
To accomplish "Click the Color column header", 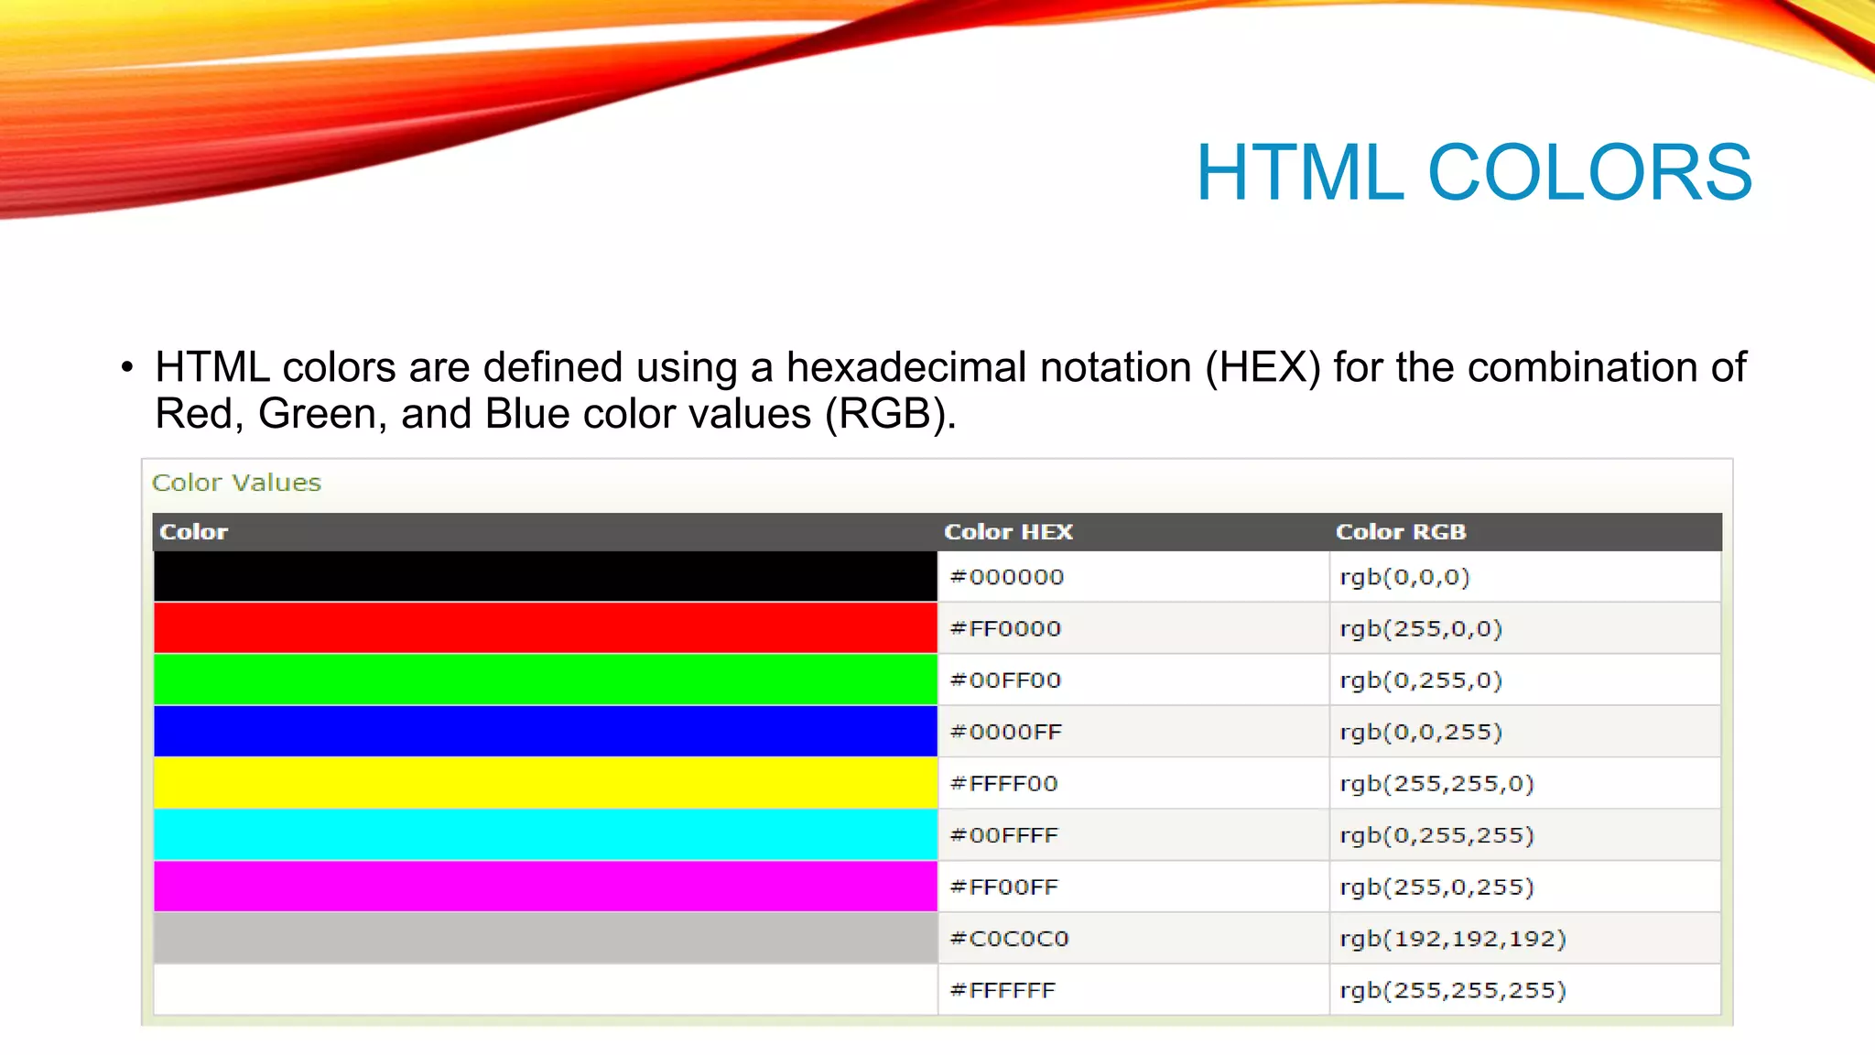I will [x=193, y=532].
